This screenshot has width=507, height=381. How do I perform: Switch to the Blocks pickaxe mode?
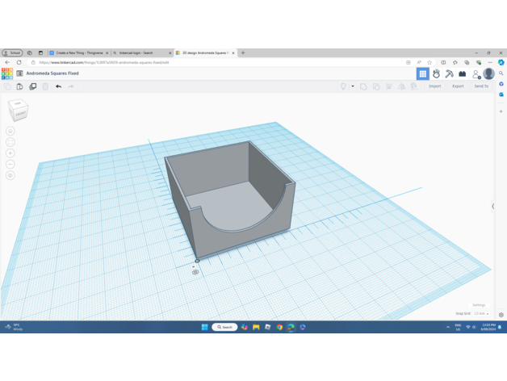click(x=449, y=73)
